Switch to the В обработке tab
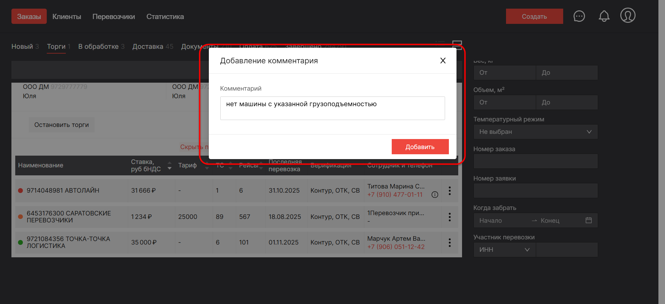665x304 pixels. (x=98, y=47)
